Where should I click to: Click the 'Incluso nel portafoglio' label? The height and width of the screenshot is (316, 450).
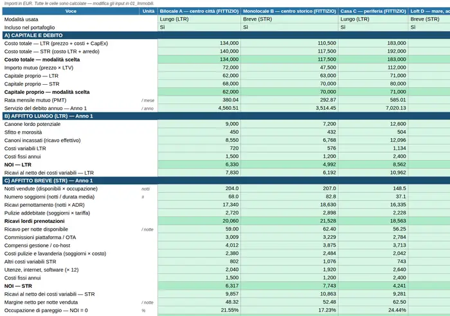coord(30,27)
